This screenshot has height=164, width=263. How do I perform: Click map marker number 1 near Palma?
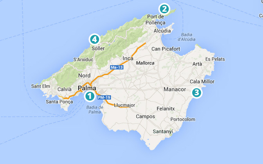point(90,96)
